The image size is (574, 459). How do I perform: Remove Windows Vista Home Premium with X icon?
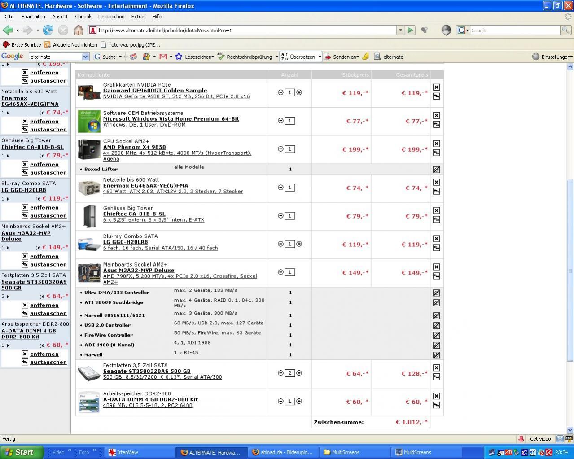436,115
